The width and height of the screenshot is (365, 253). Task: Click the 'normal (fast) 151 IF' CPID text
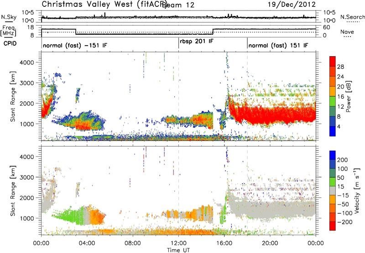point(278,45)
